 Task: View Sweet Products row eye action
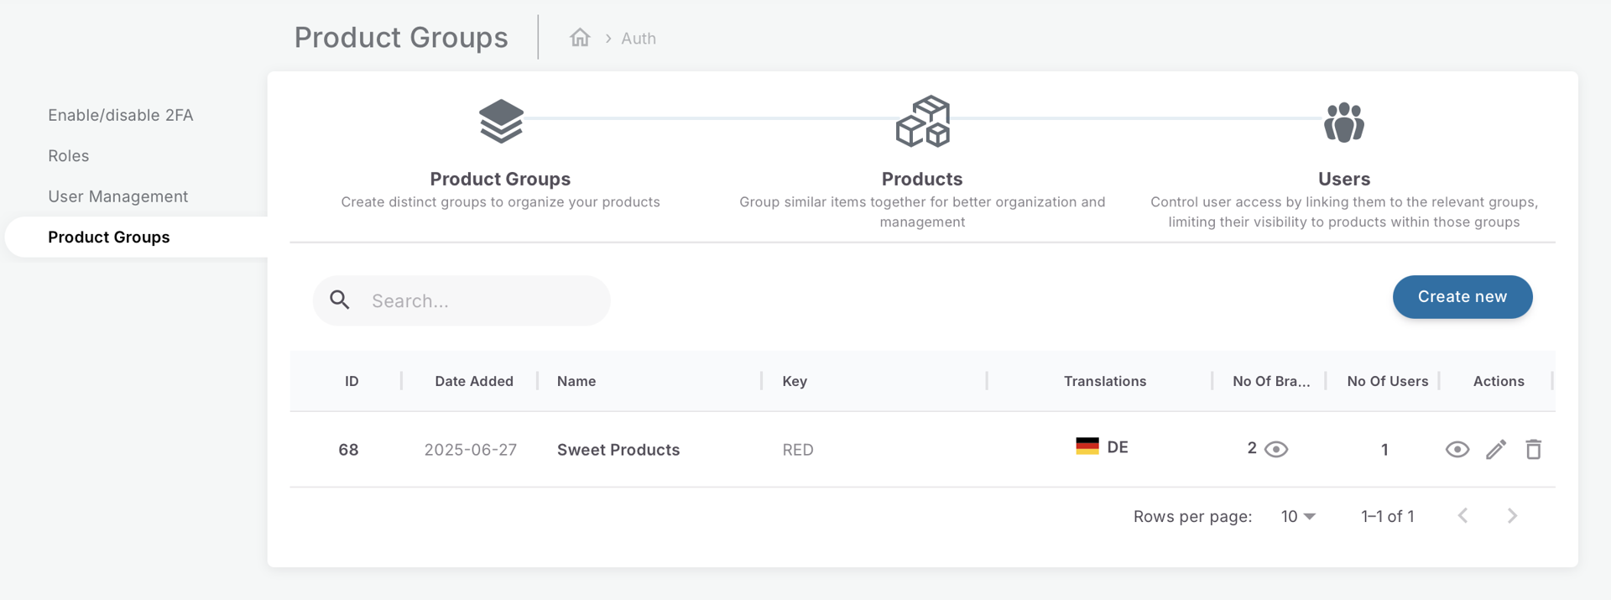click(x=1457, y=449)
